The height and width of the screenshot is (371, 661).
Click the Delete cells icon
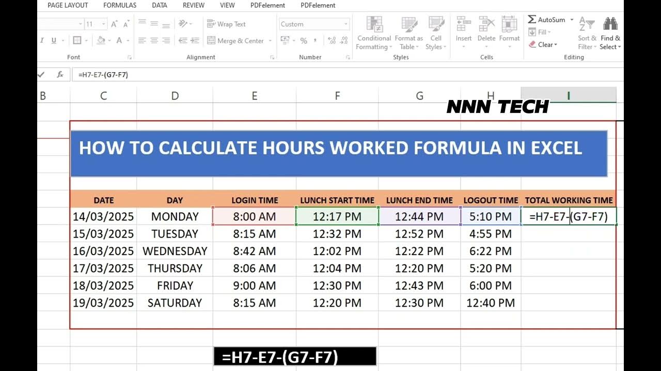486,24
